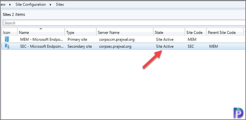
Task: Click the Icon column header
Action: point(9,32)
